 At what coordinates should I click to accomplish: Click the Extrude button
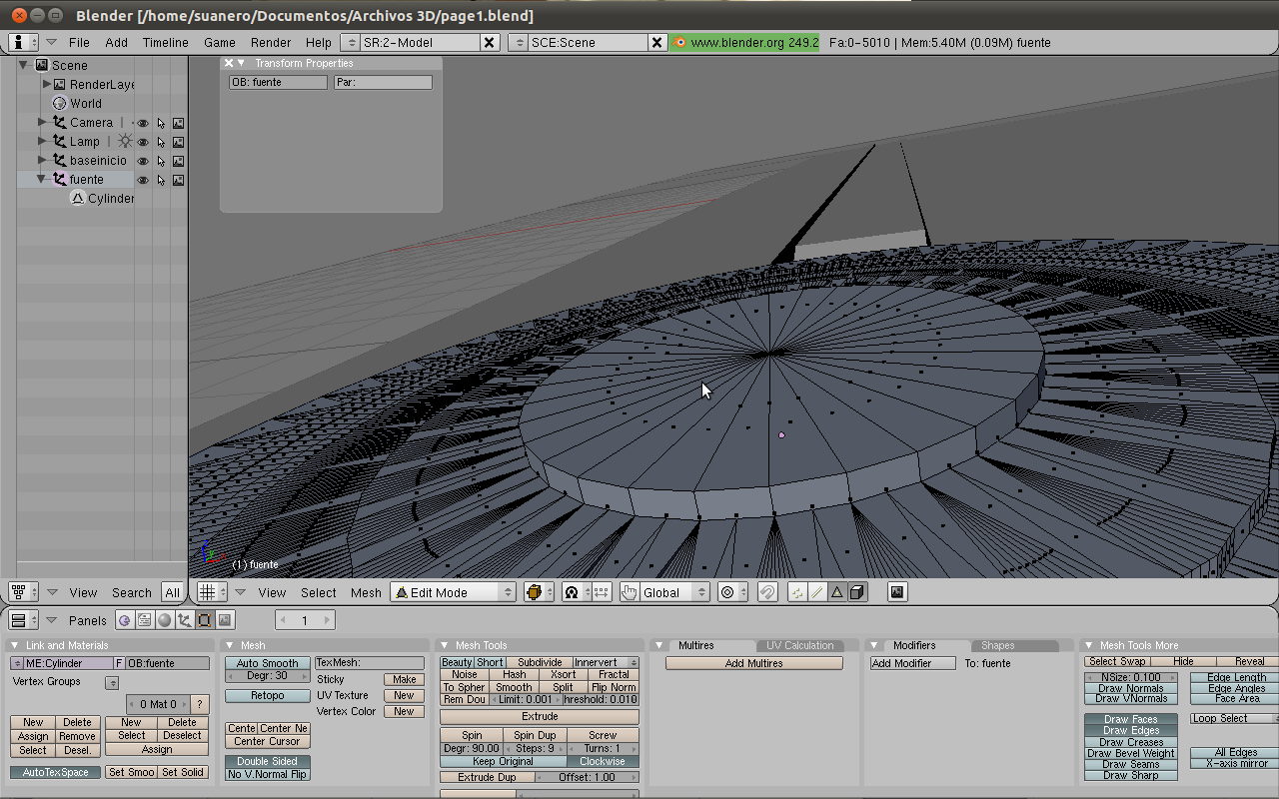pyautogui.click(x=540, y=717)
